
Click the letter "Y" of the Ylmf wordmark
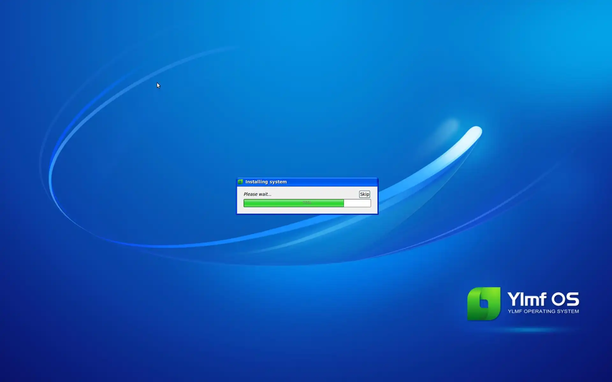[514, 299]
